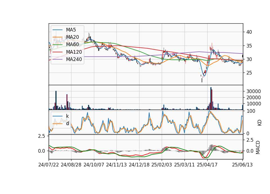Click the tallest volume bar near 25/04/17

pos(211,98)
